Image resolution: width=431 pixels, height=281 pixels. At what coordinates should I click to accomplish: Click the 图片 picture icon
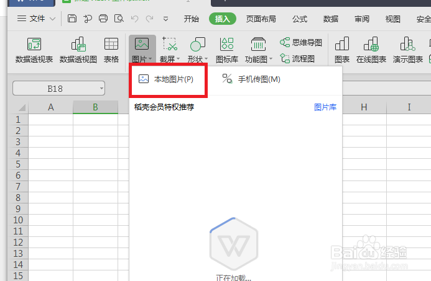coord(142,44)
